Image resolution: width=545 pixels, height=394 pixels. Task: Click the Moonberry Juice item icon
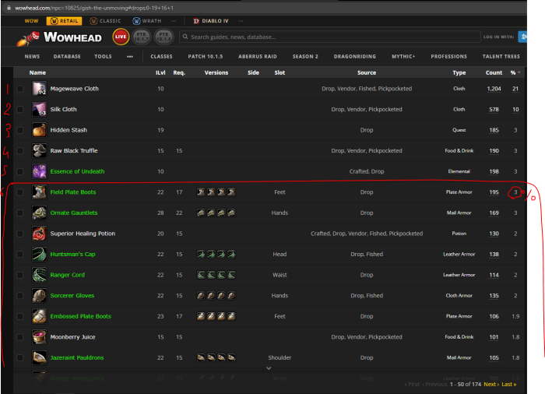point(39,337)
